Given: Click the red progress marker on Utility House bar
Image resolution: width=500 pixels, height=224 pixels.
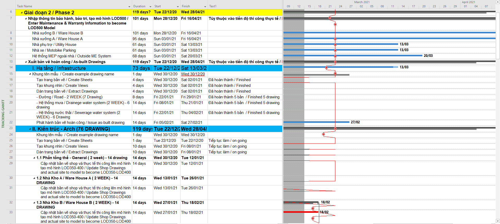Looking at the screenshot, I should (335, 45).
